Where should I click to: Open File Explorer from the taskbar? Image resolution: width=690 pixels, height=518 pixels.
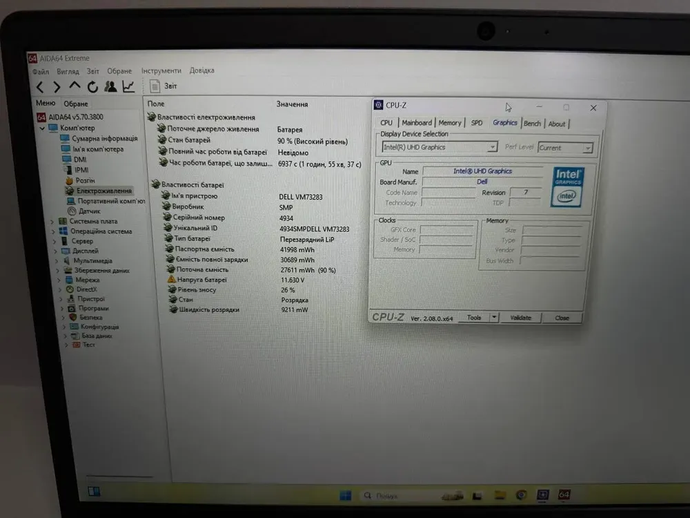point(500,495)
